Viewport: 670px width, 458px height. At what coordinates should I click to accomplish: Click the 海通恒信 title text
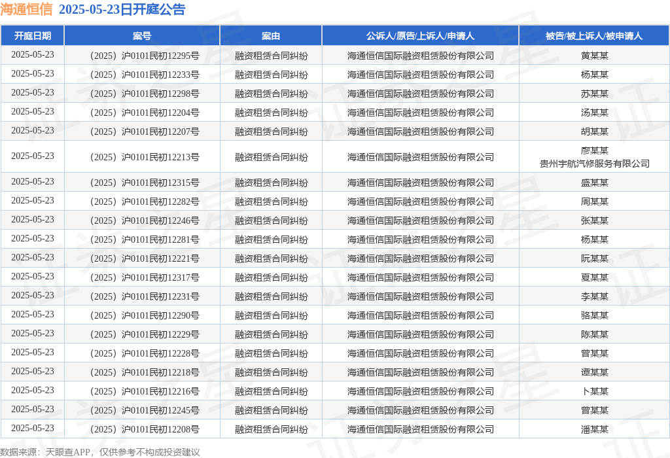click(26, 9)
